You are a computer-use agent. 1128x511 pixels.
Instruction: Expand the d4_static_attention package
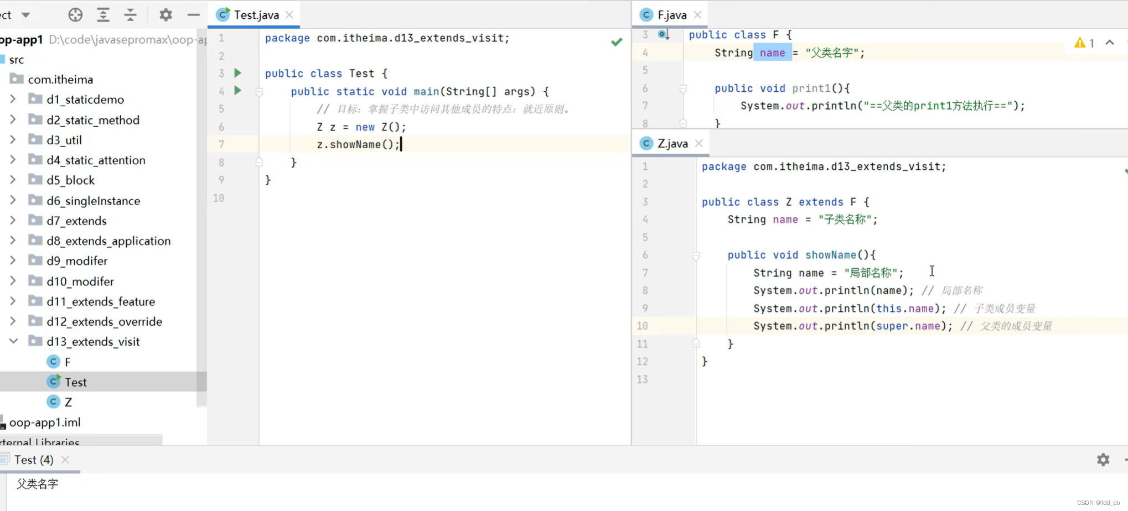(x=13, y=160)
